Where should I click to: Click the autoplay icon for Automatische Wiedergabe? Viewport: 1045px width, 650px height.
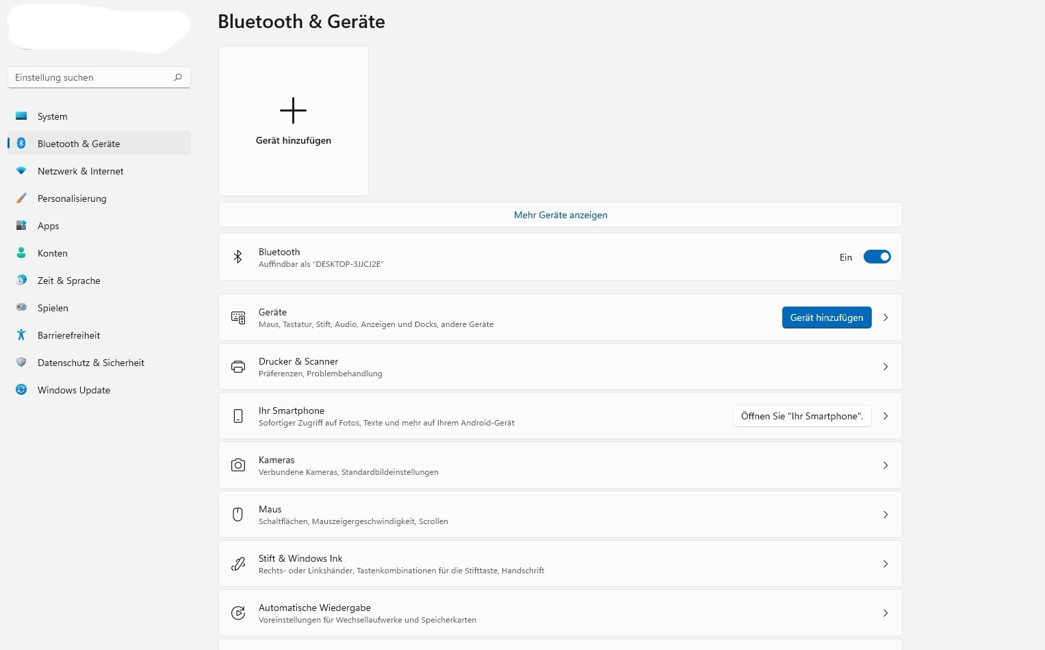tap(237, 613)
